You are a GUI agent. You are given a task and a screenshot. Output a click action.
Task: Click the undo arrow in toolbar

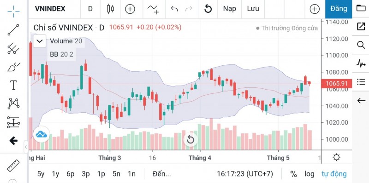click(x=174, y=9)
